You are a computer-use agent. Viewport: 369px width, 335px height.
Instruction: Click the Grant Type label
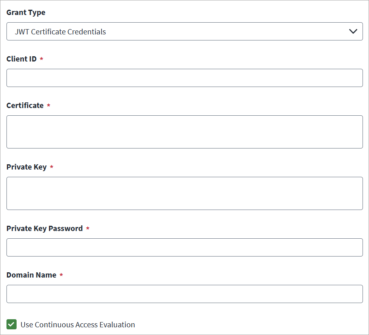(26, 13)
